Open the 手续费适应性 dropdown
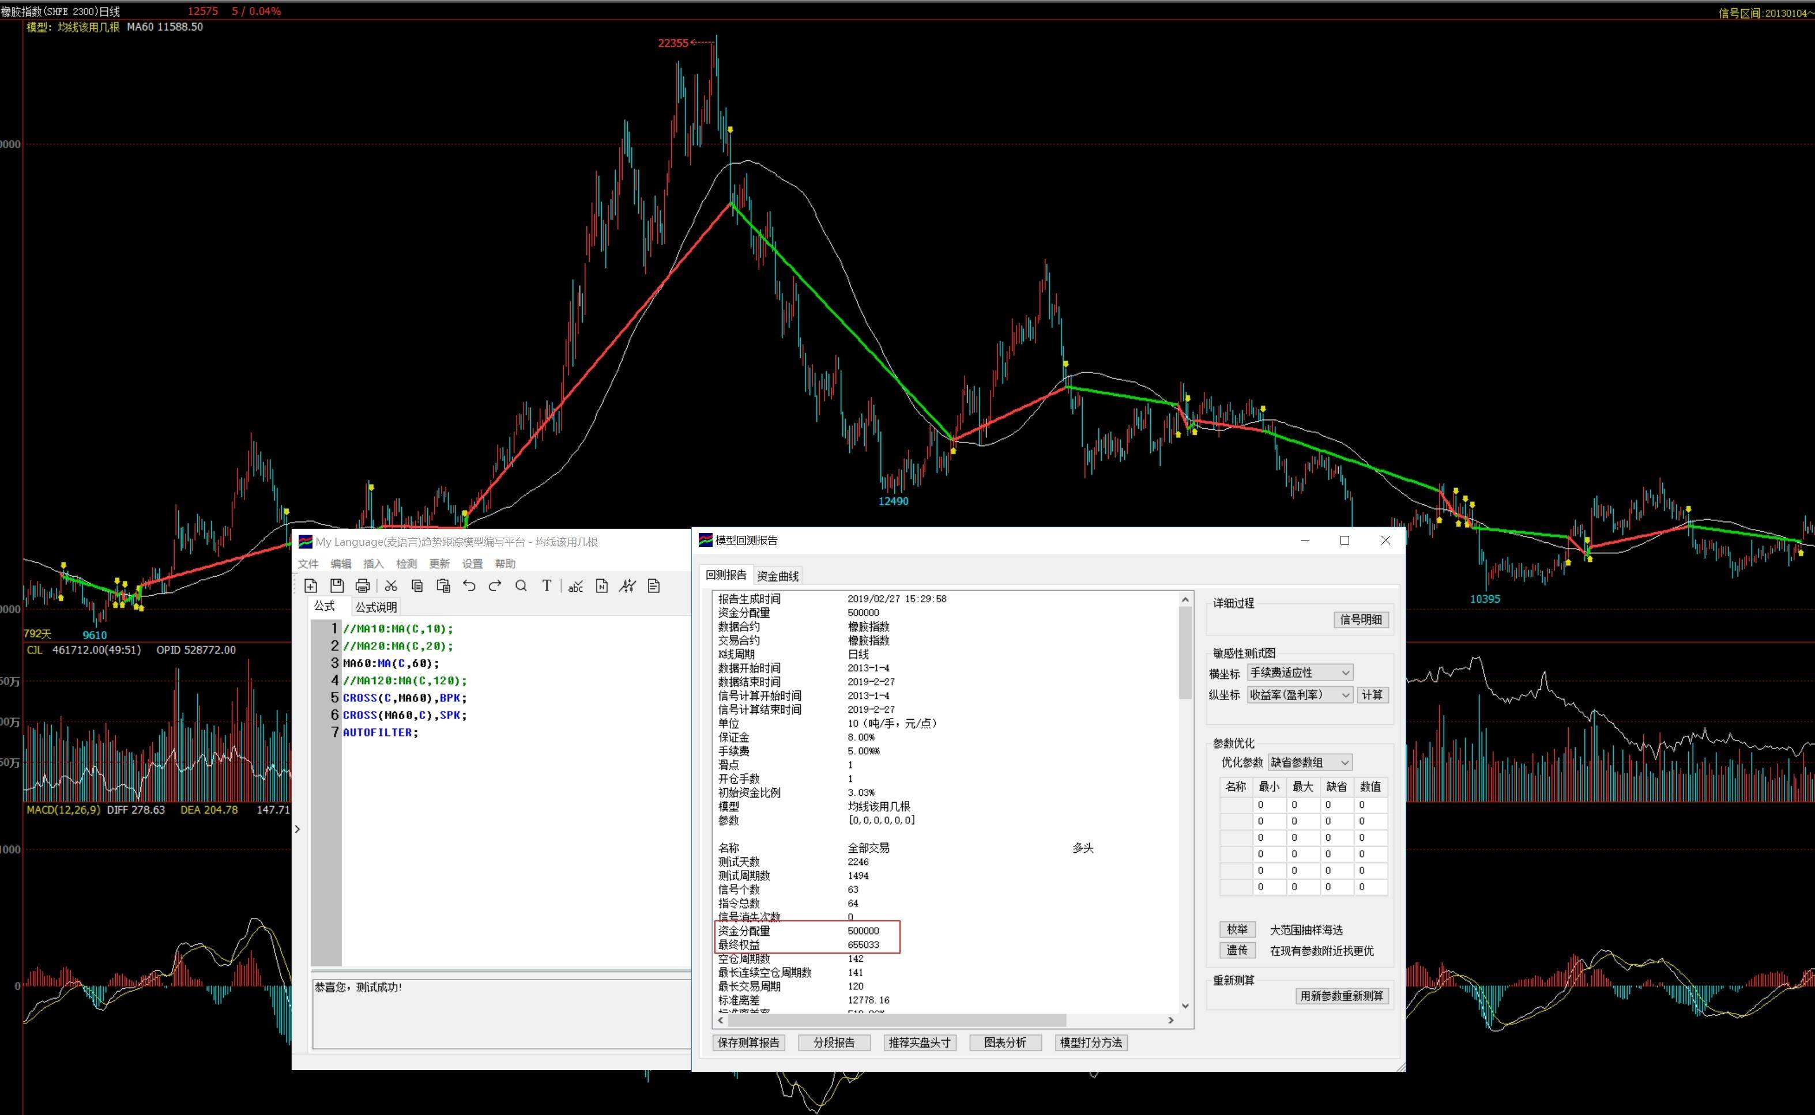This screenshot has width=1815, height=1115. [1300, 672]
